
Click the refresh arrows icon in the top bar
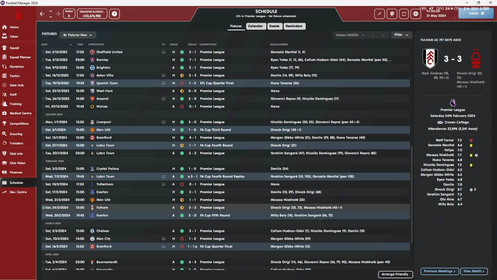404,14
